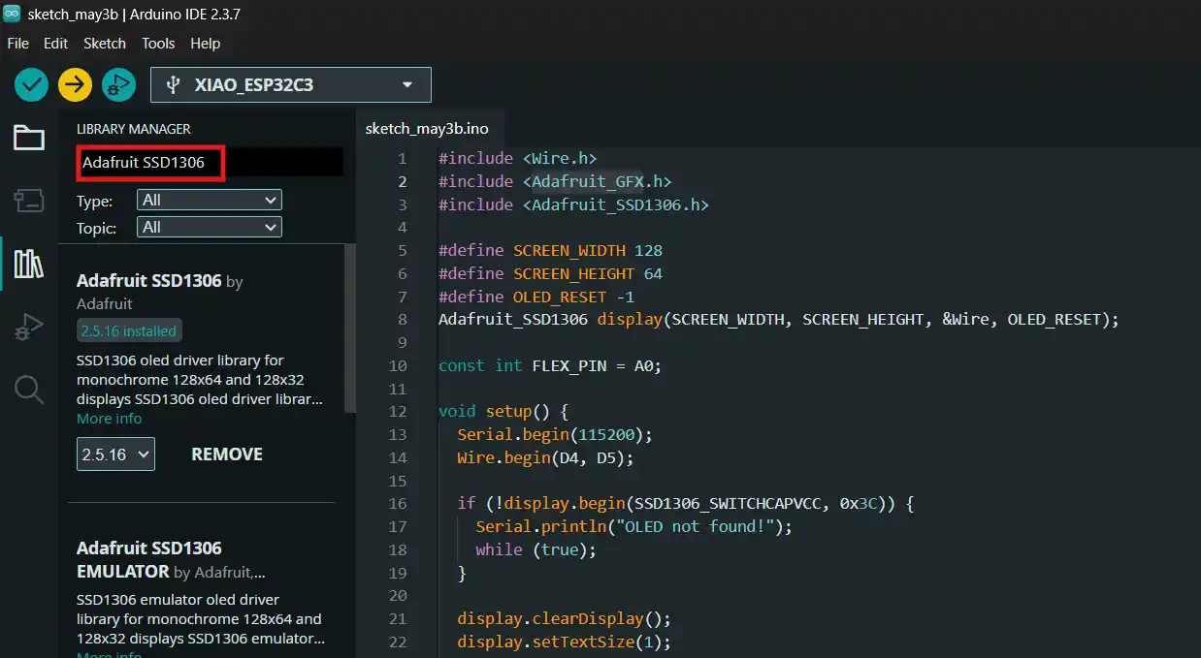
Task: Click the Wire.begin(D4, D5) line
Action: coord(545,457)
